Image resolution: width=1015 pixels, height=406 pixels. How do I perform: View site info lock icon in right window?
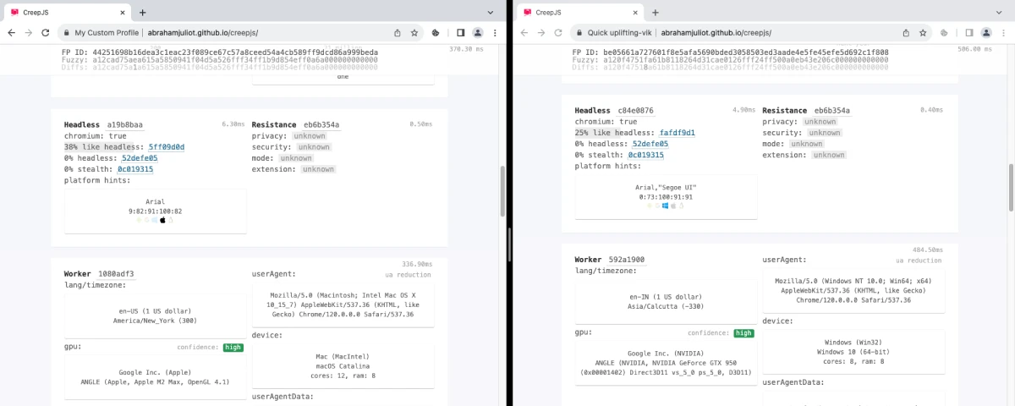click(x=578, y=32)
